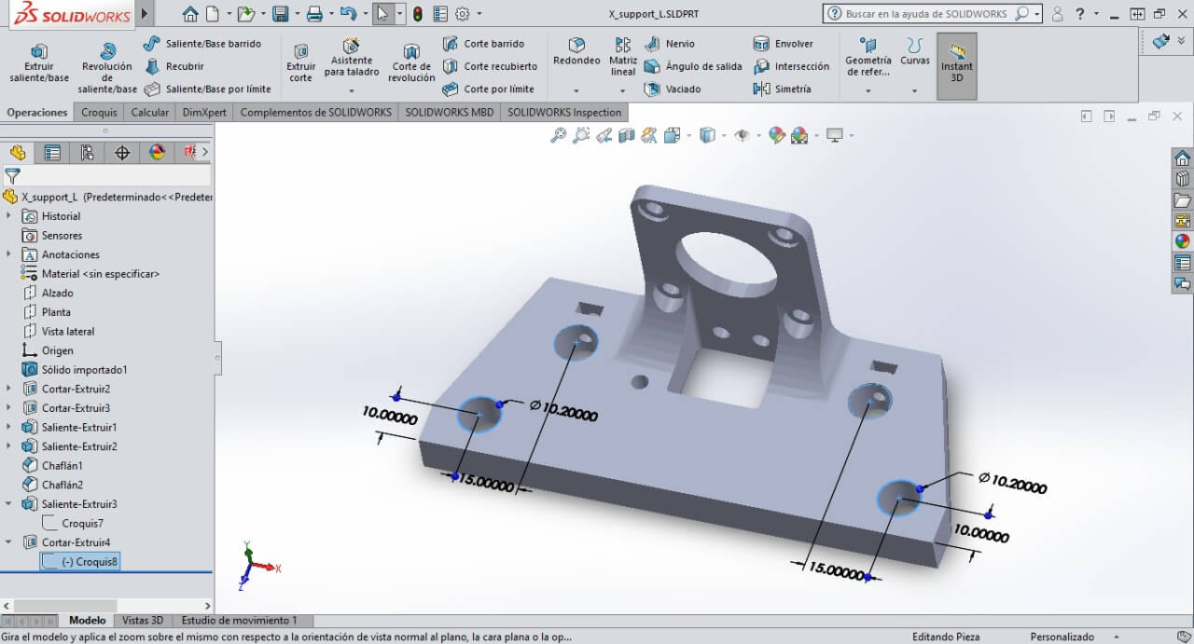This screenshot has width=1194, height=644.
Task: Click the Envolver button
Action: 784,44
